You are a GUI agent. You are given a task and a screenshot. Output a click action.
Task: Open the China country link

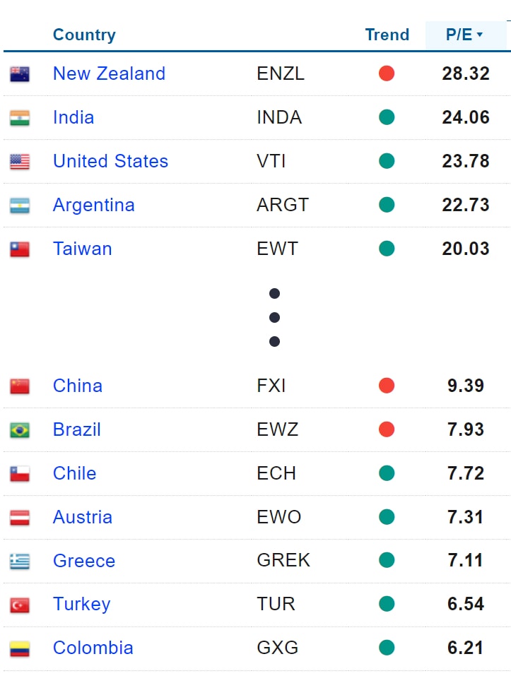pyautogui.click(x=78, y=386)
